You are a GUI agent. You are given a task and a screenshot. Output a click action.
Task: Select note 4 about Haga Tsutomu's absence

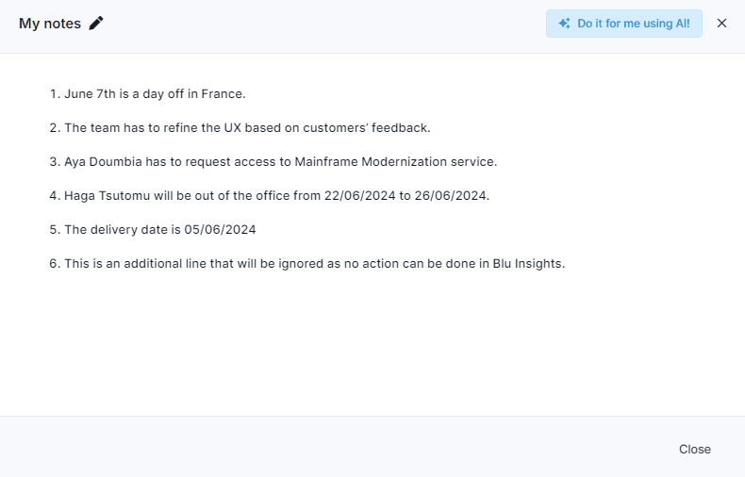click(270, 196)
